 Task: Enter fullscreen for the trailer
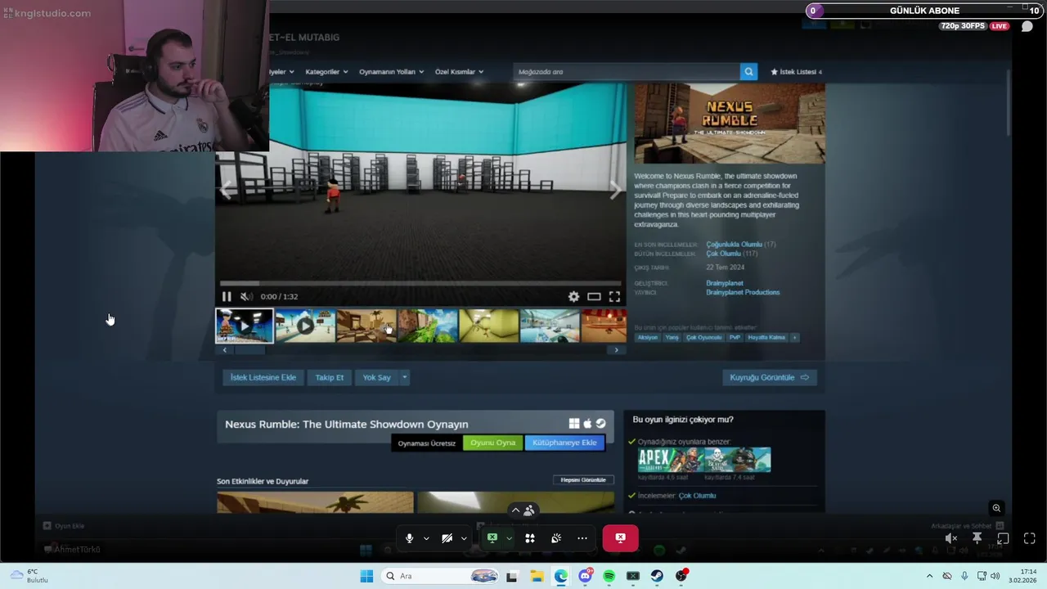(x=614, y=297)
